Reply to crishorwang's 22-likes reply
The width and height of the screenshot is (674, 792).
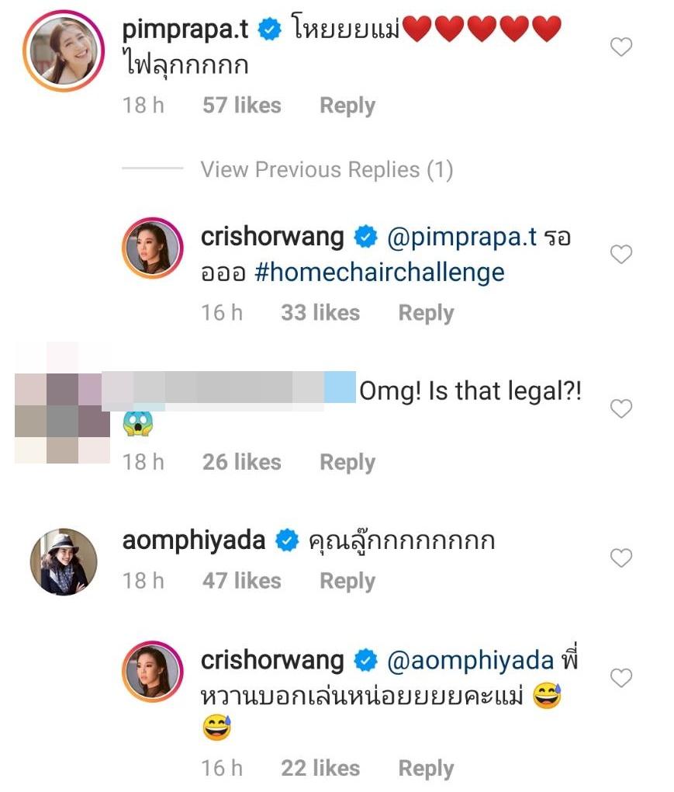pyautogui.click(x=425, y=768)
